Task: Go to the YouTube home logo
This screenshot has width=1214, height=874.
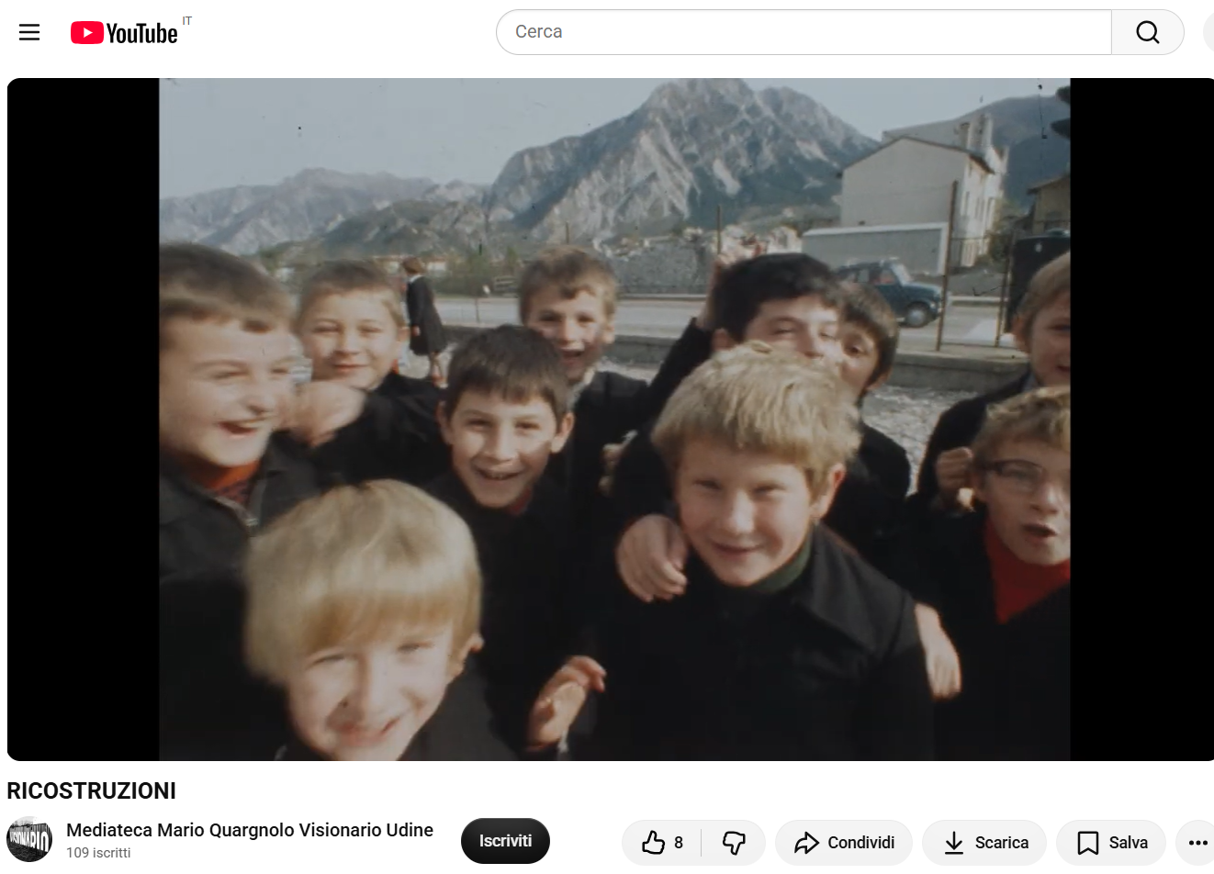Action: (124, 33)
